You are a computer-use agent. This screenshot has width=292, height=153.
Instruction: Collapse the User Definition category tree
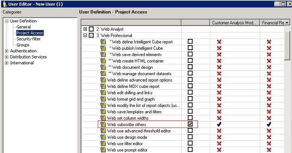7,21
